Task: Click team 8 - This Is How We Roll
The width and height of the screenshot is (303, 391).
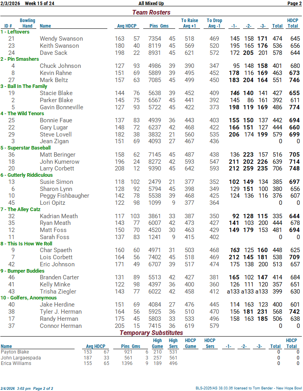Action: (26, 244)
